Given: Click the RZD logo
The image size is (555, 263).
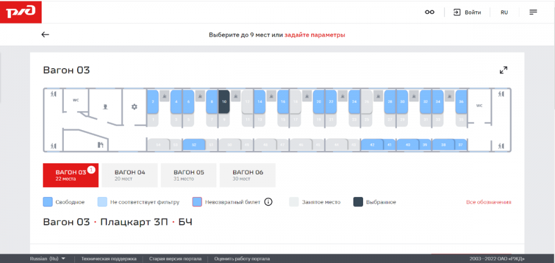Looking at the screenshot, I should pos(21,12).
